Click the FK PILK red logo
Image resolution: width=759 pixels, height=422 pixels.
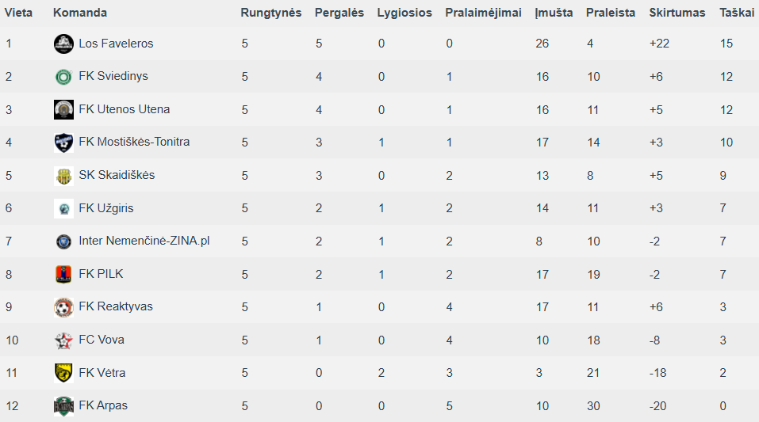[x=63, y=274]
